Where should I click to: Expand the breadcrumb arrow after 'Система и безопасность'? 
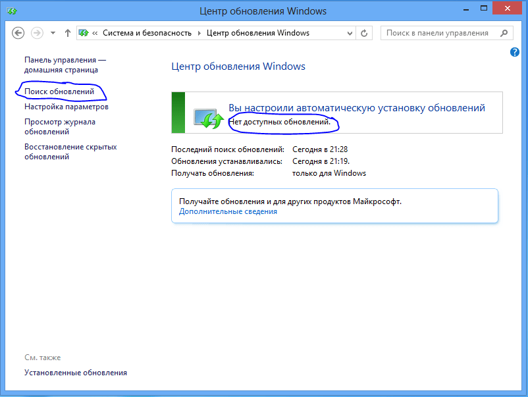[199, 33]
